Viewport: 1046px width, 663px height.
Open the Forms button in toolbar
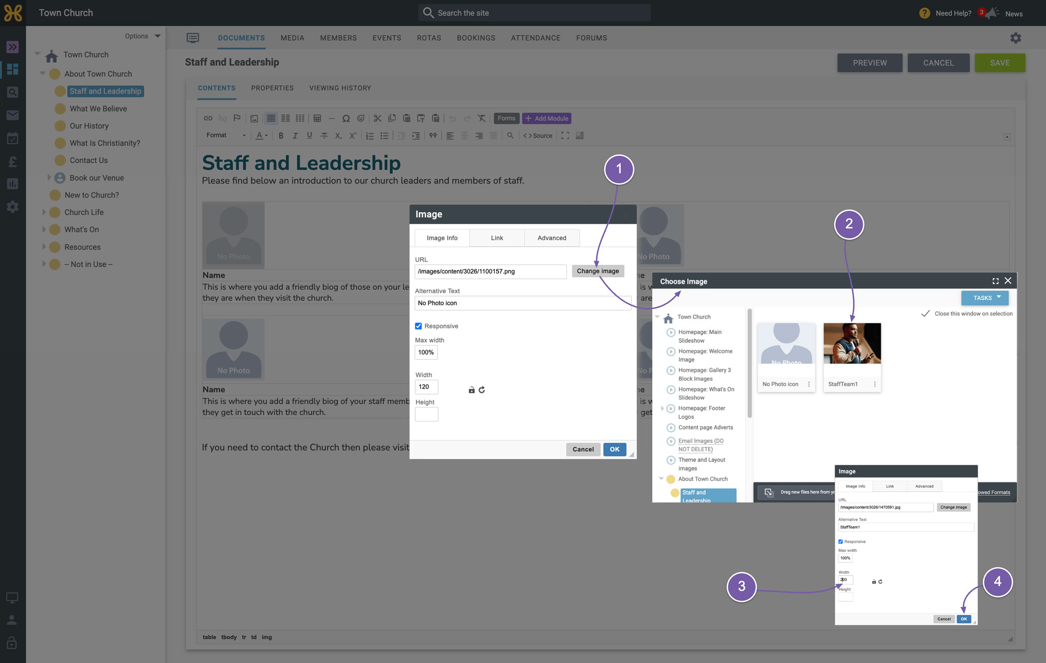coord(506,118)
